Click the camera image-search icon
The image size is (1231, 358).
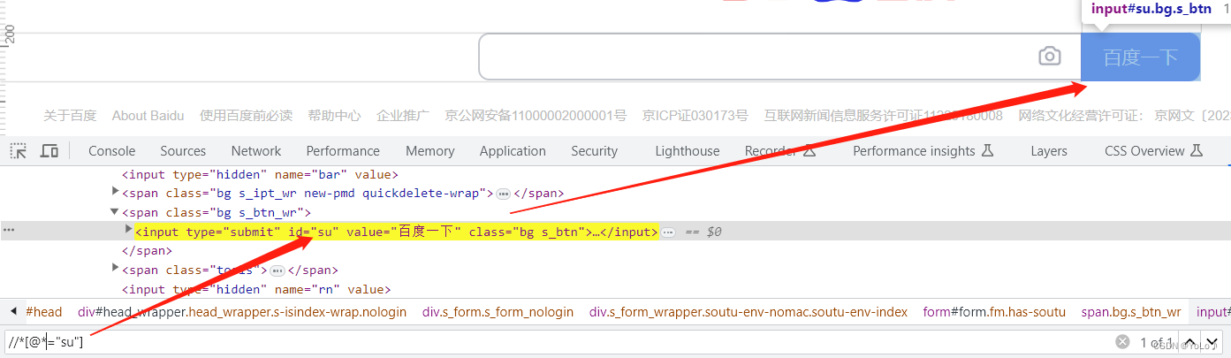pyautogui.click(x=1049, y=57)
